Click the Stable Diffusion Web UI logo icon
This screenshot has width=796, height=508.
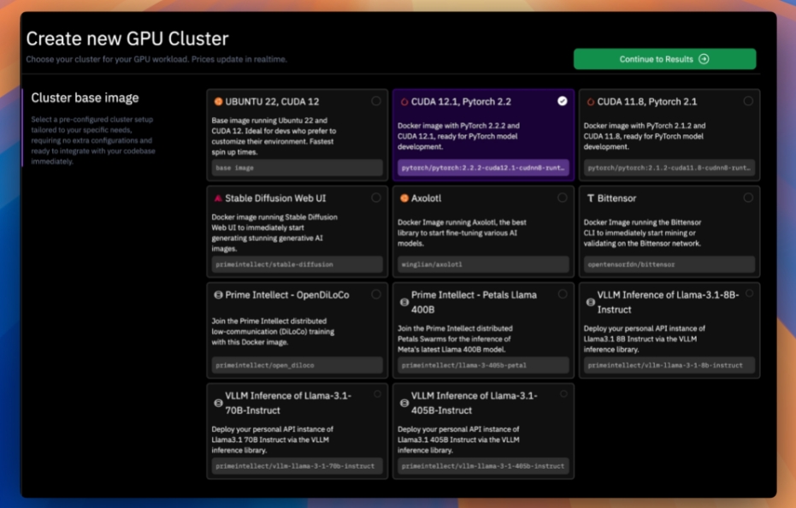(x=218, y=198)
